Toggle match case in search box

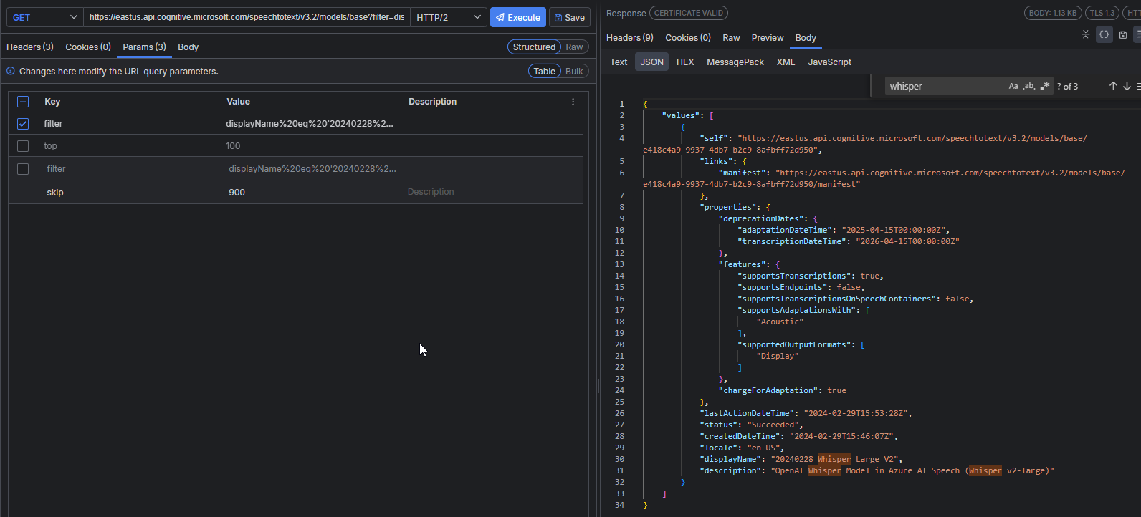[x=1013, y=87]
